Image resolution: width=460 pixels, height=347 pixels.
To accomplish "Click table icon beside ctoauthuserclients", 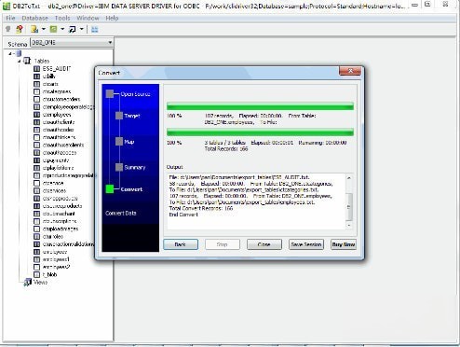I will pyautogui.click(x=36, y=145).
